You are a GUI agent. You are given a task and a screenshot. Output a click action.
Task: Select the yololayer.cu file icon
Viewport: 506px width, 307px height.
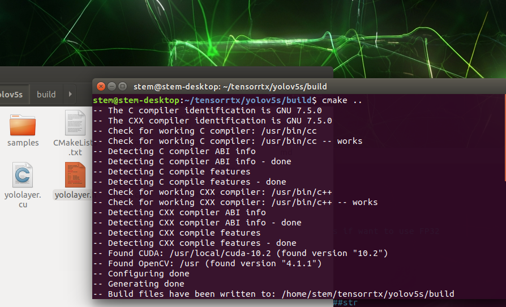[23, 174]
